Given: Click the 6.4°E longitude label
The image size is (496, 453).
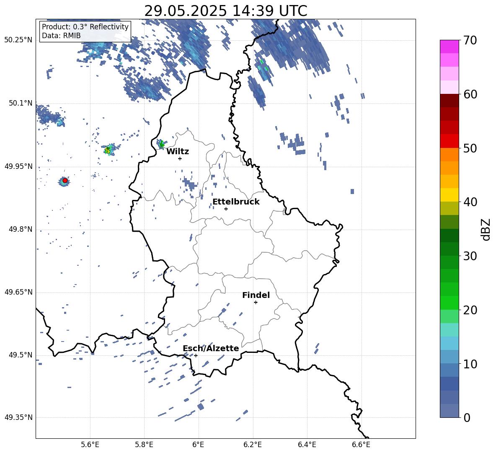Looking at the screenshot, I should tap(307, 445).
